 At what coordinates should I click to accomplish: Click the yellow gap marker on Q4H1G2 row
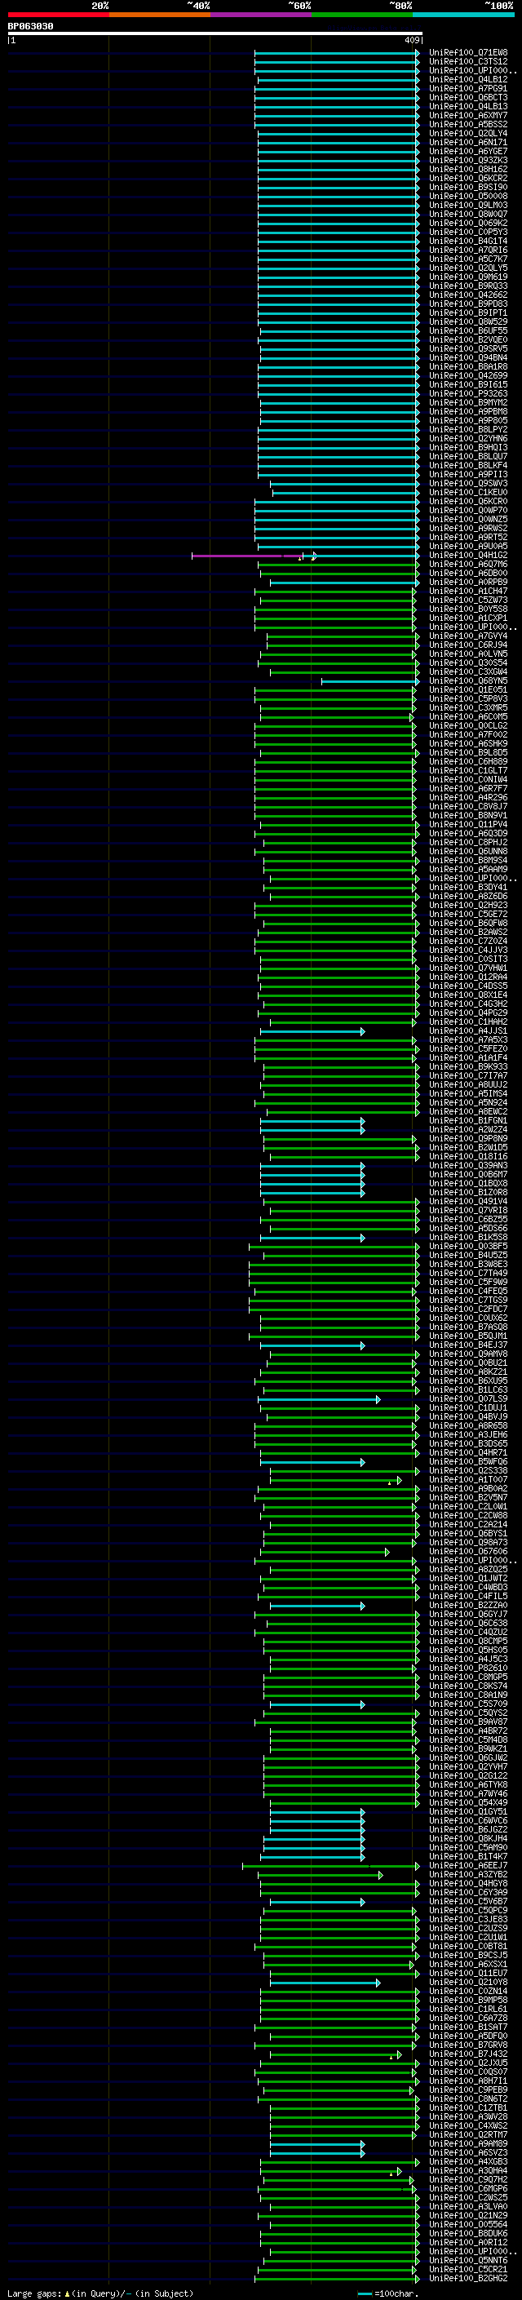(300, 559)
